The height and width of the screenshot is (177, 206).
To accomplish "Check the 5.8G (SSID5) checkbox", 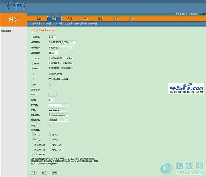I will [x=33, y=155].
